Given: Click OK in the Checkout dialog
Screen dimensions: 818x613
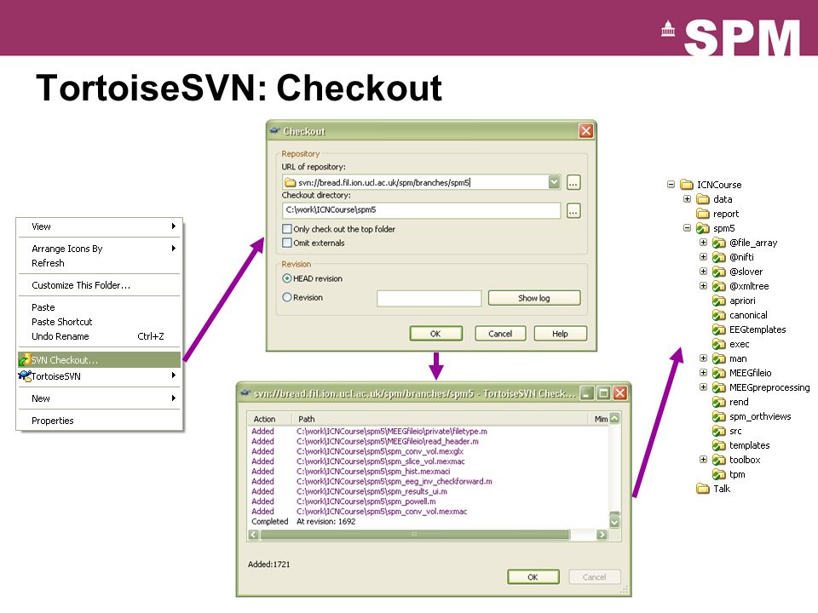Looking at the screenshot, I should (x=435, y=334).
